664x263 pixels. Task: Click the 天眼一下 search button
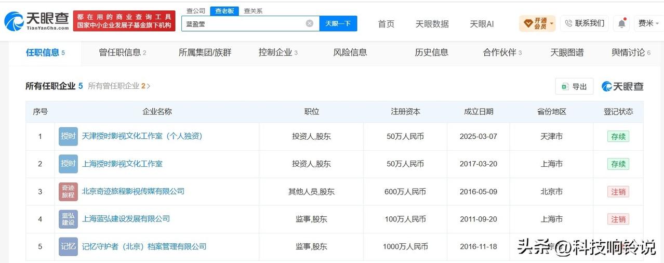pyautogui.click(x=338, y=23)
